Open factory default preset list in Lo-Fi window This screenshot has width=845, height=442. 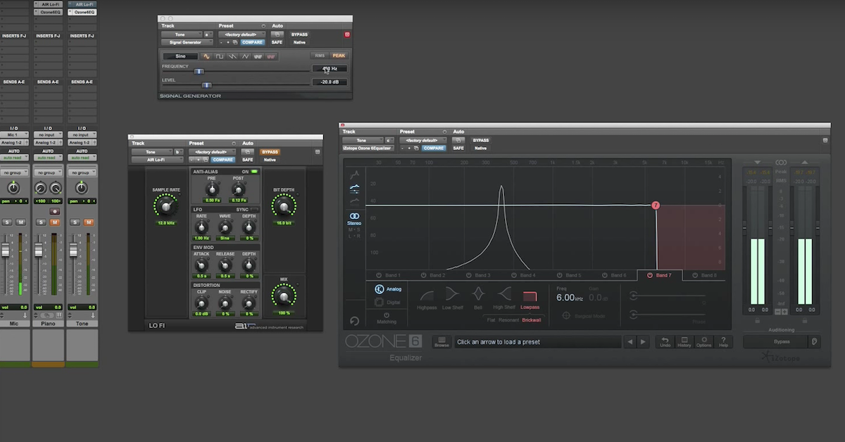pos(212,152)
